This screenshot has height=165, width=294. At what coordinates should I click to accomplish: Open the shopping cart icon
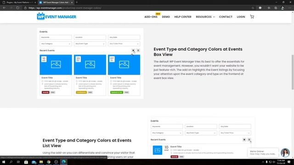tap(252, 16)
